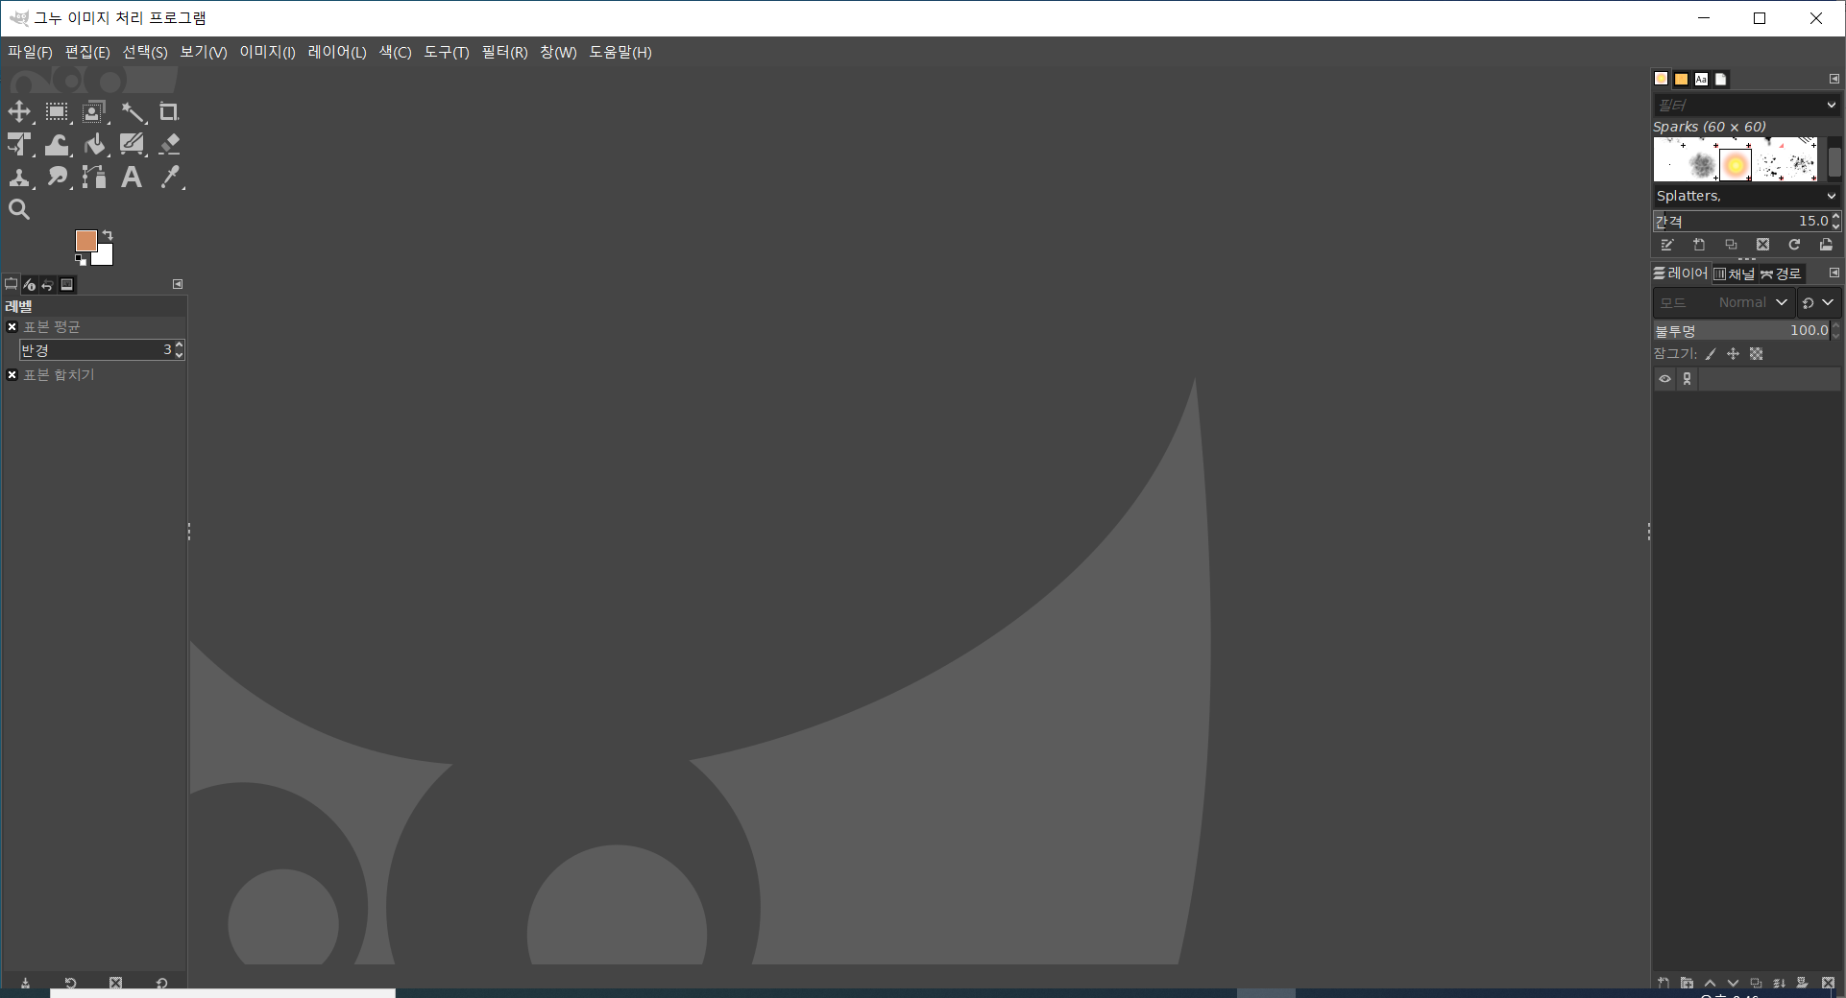Open the Splatters tag dropdown
Image resolution: width=1846 pixels, height=998 pixels.
(1832, 196)
